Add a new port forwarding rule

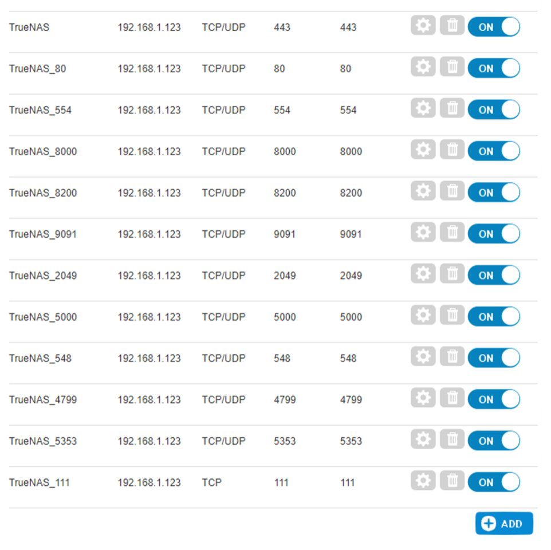[504, 523]
